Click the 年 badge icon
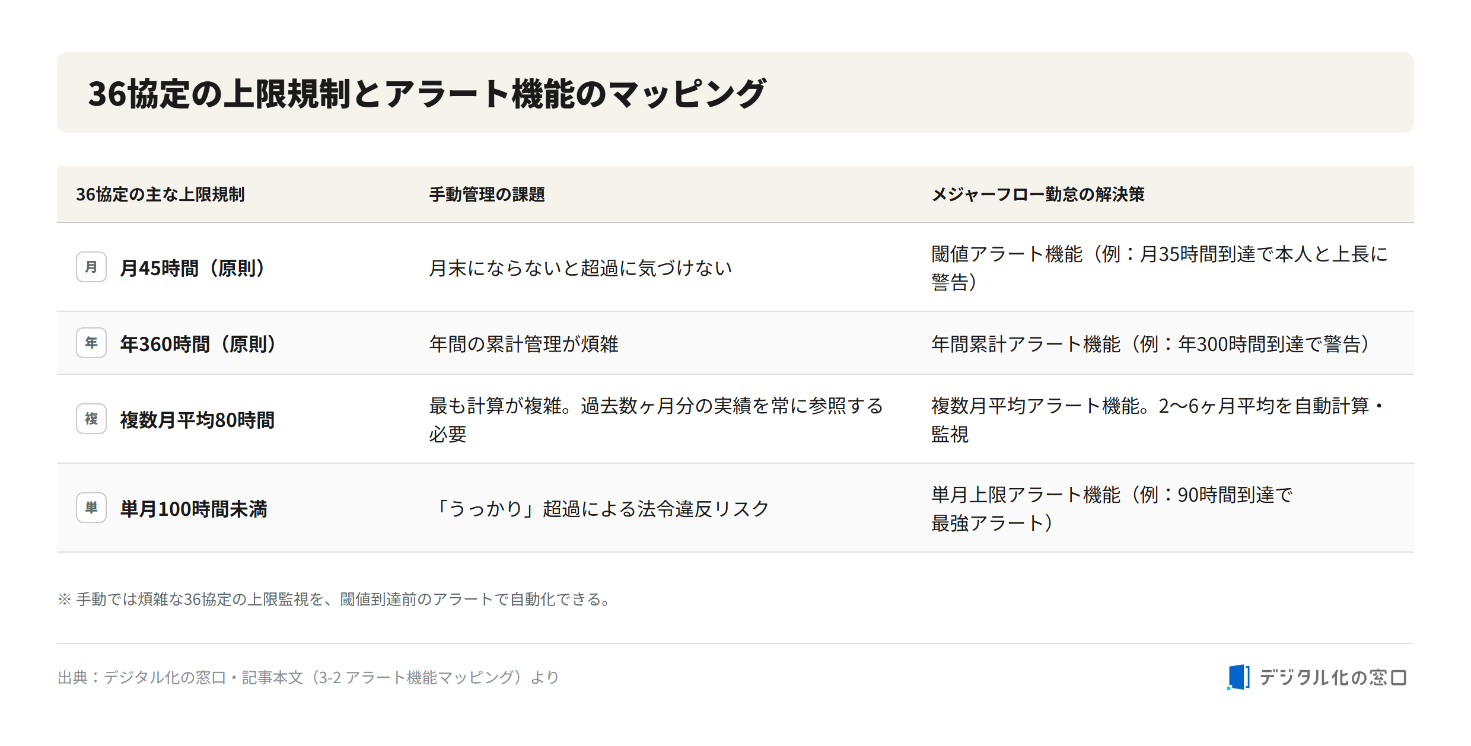 click(x=91, y=343)
